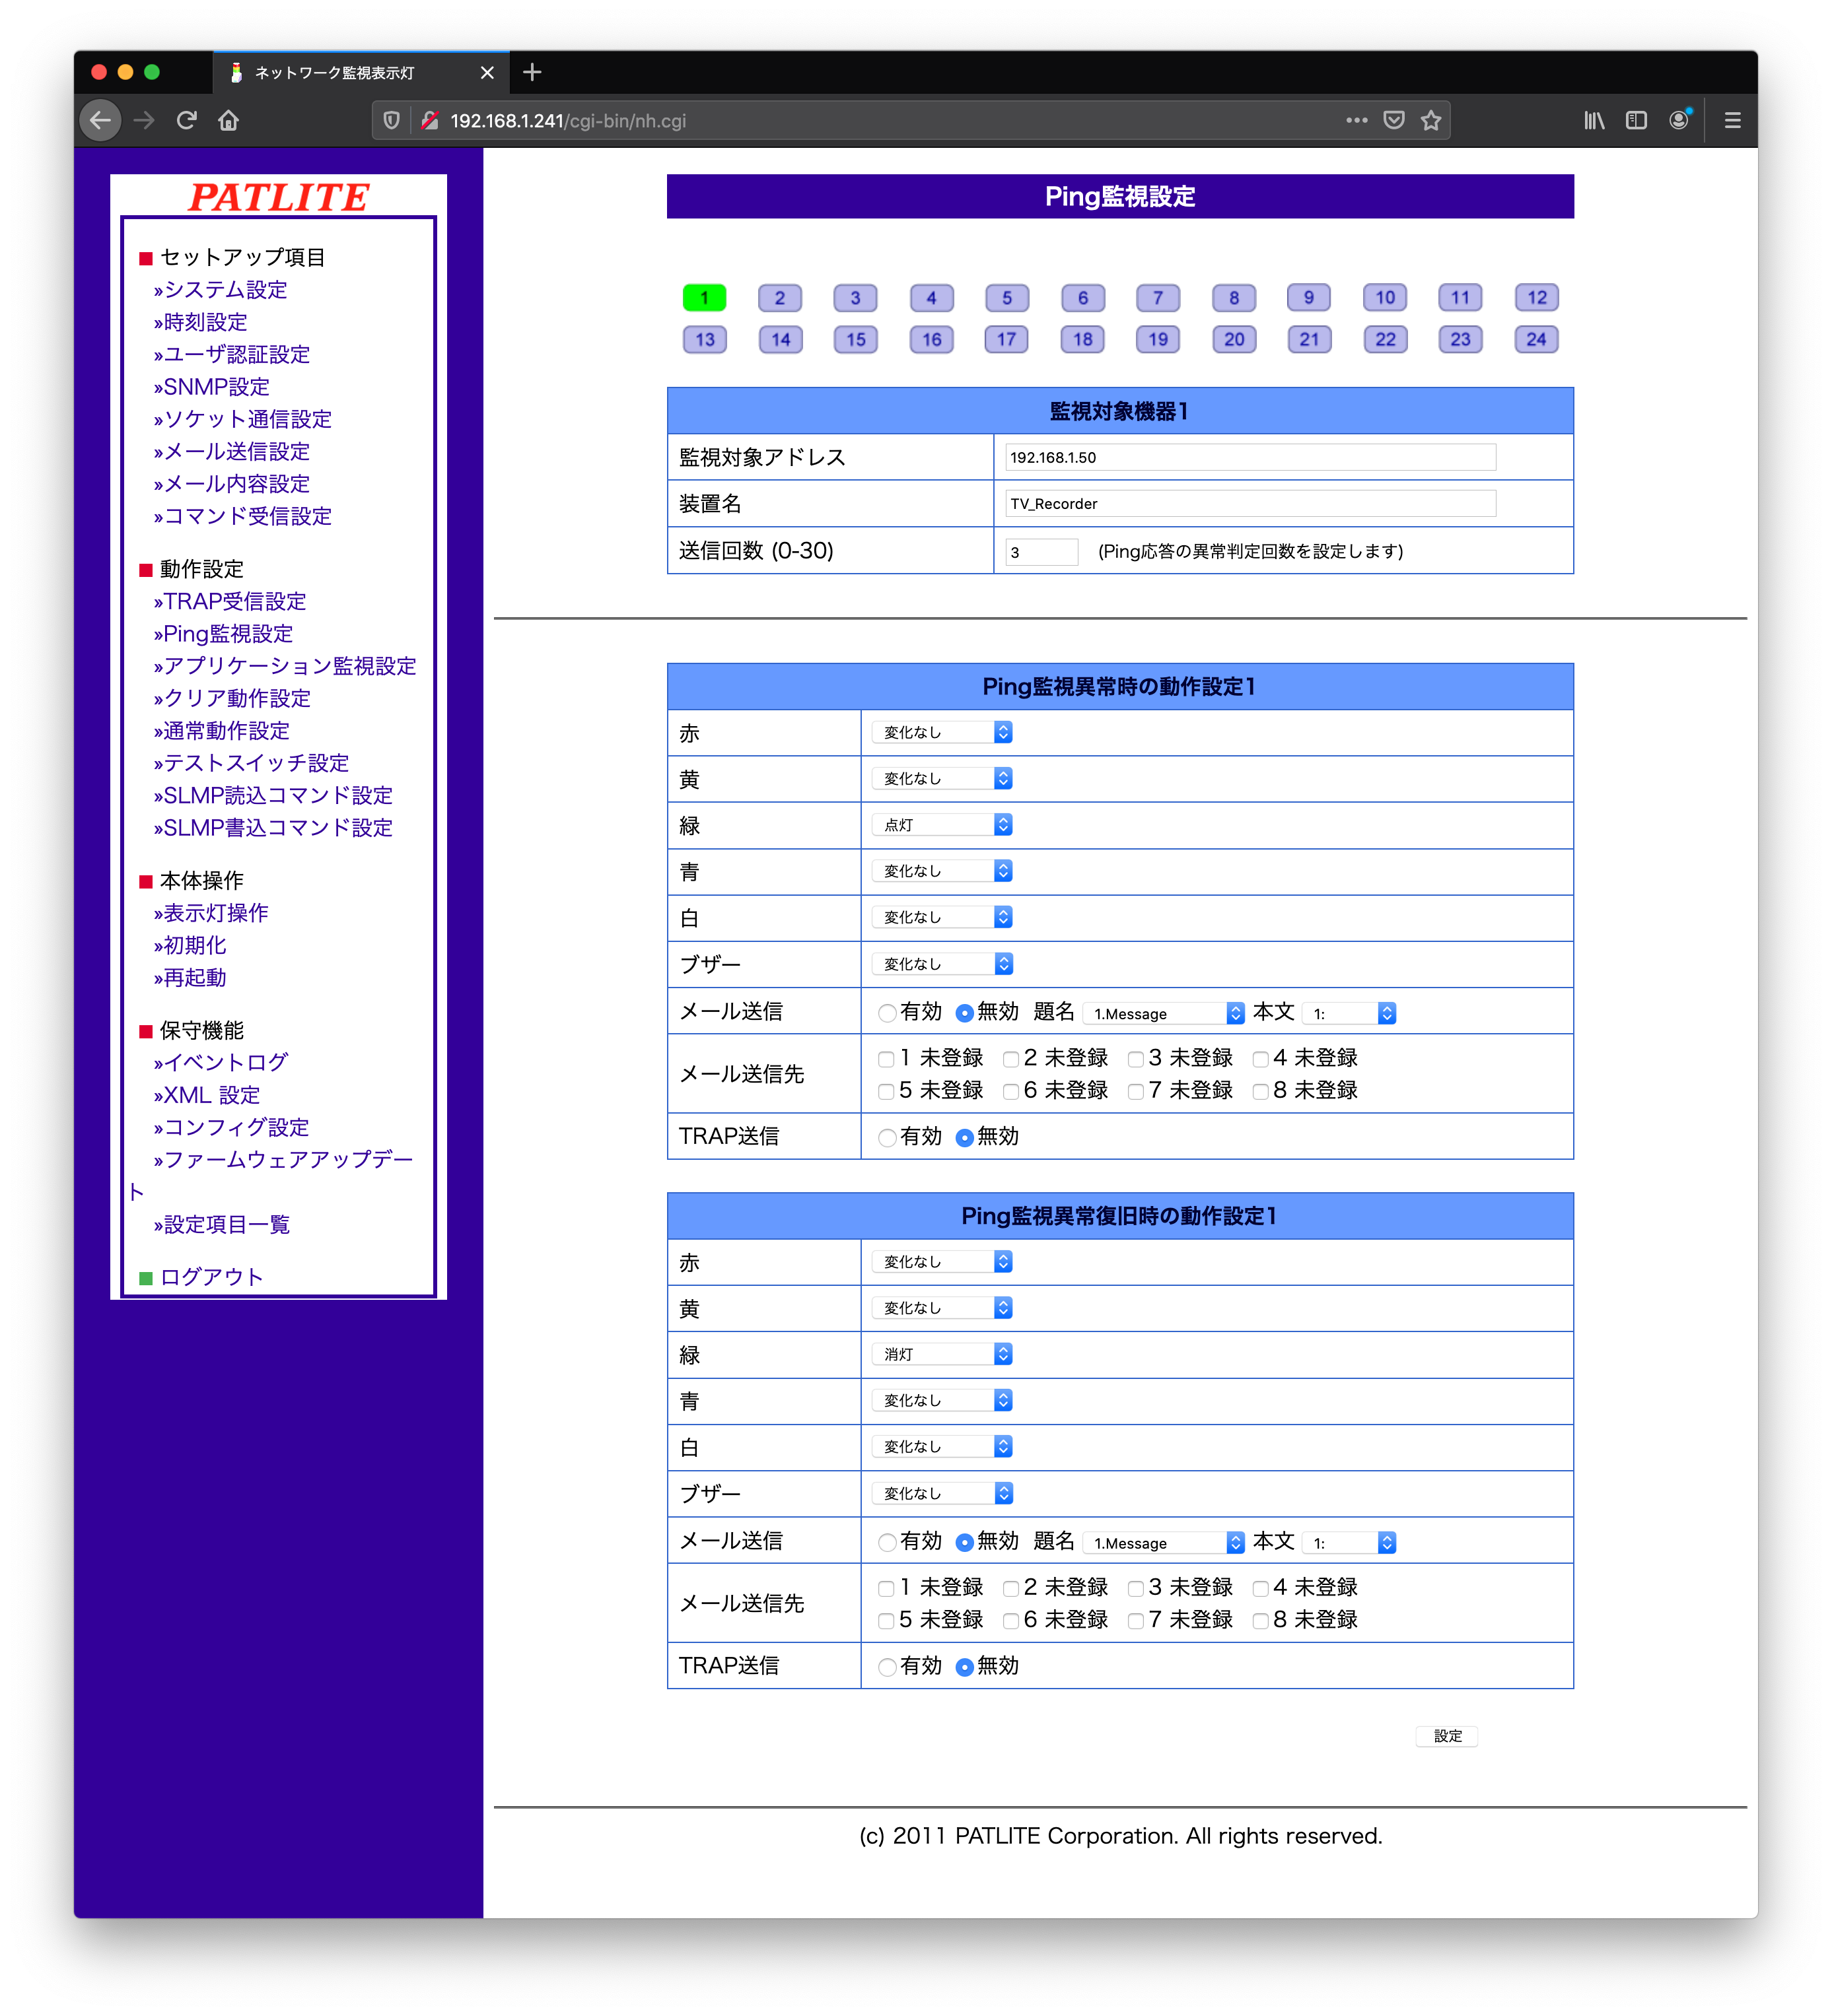Click the 監視対象アドレス input field
1832x2016 pixels.
tap(1251, 458)
